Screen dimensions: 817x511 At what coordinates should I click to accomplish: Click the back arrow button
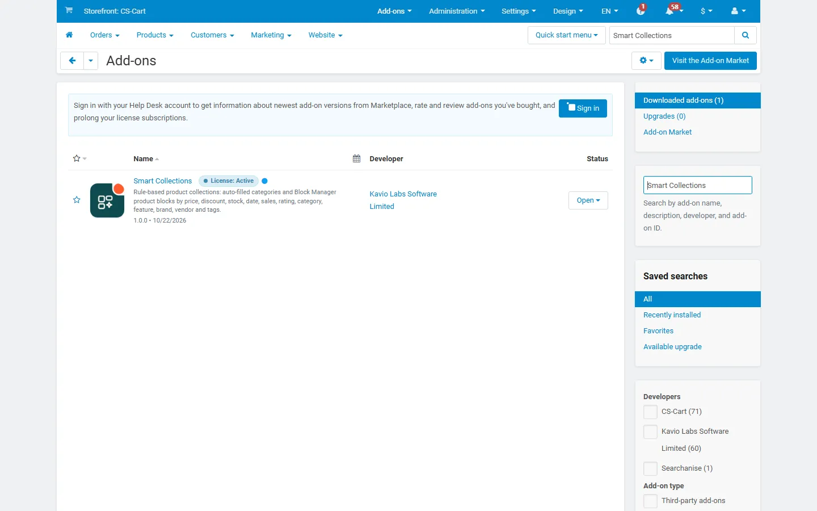[x=72, y=61]
